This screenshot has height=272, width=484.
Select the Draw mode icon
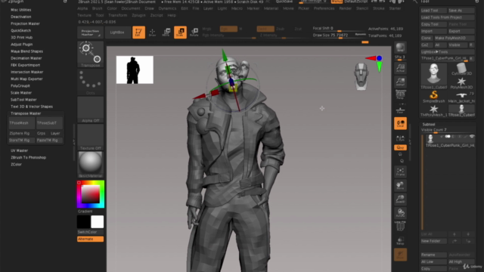pyautogui.click(x=152, y=32)
